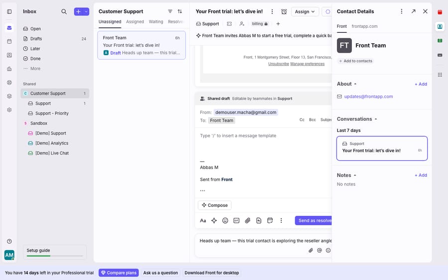Screen dimensions: 448x280
Task: Click the sort arrows icon
Action: point(180,11)
